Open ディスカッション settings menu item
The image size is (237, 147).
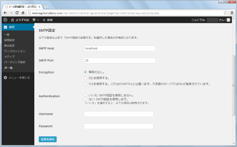[x=15, y=51]
